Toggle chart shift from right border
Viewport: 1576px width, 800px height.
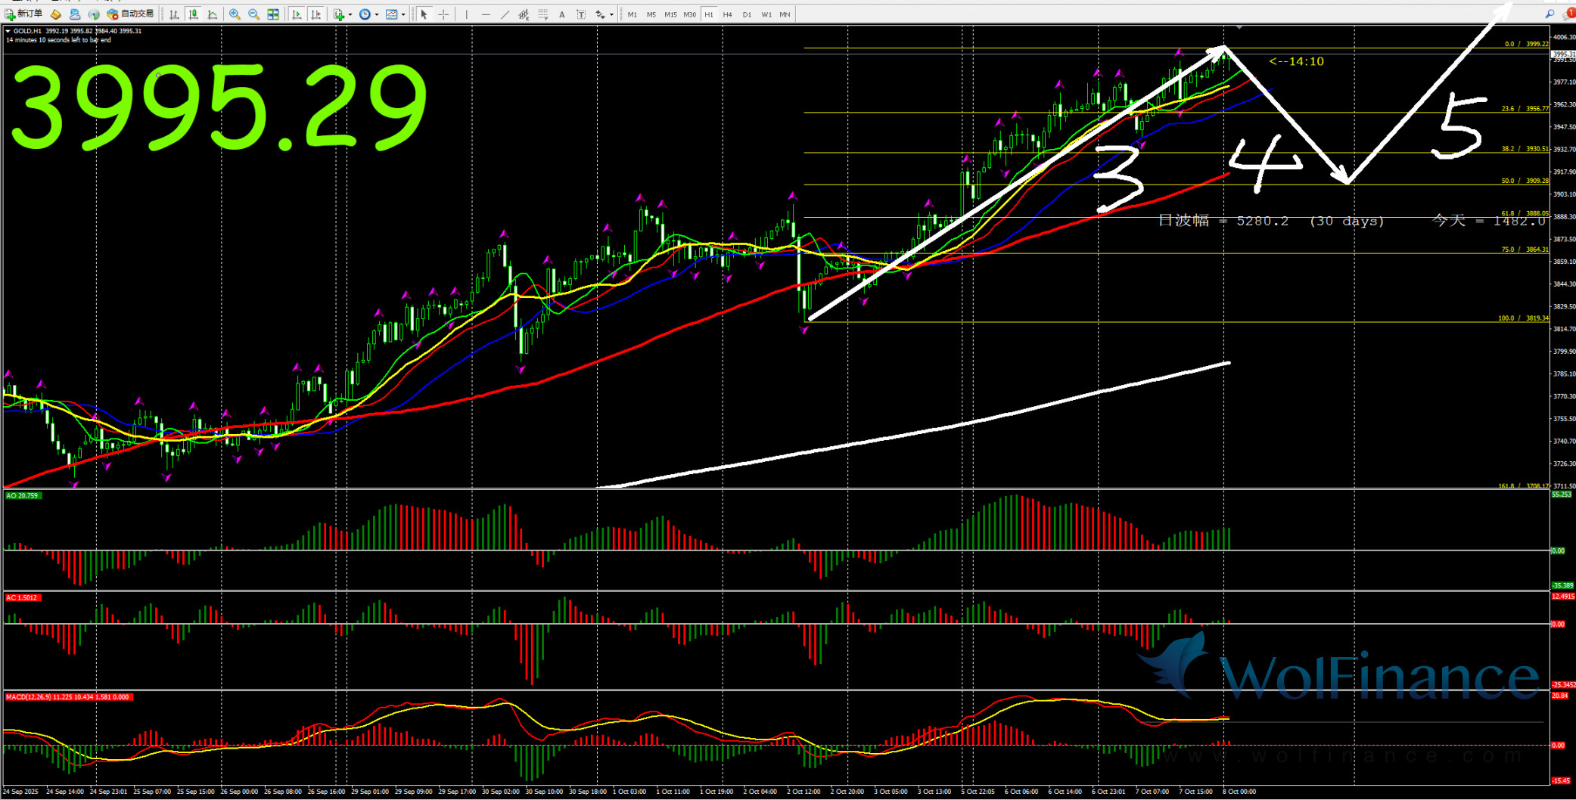(316, 14)
